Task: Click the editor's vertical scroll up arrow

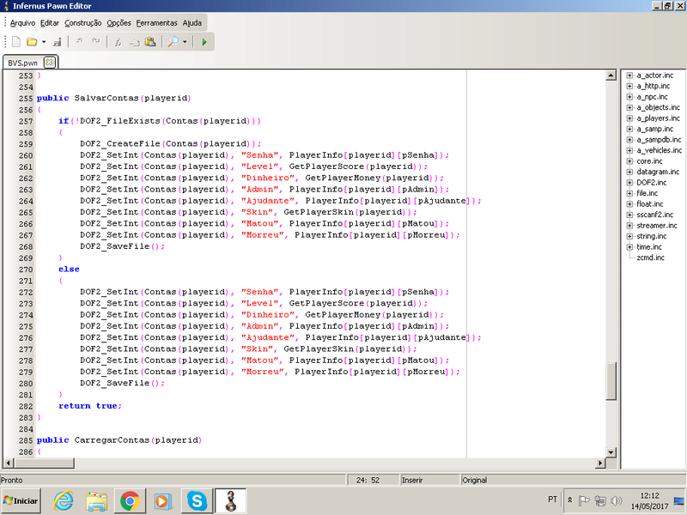Action: click(611, 76)
